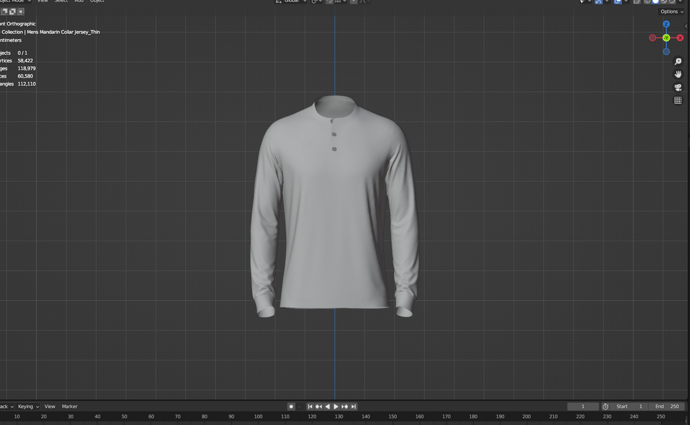Image resolution: width=690 pixels, height=425 pixels.
Task: Open the timeline View menu
Action: (x=50, y=407)
